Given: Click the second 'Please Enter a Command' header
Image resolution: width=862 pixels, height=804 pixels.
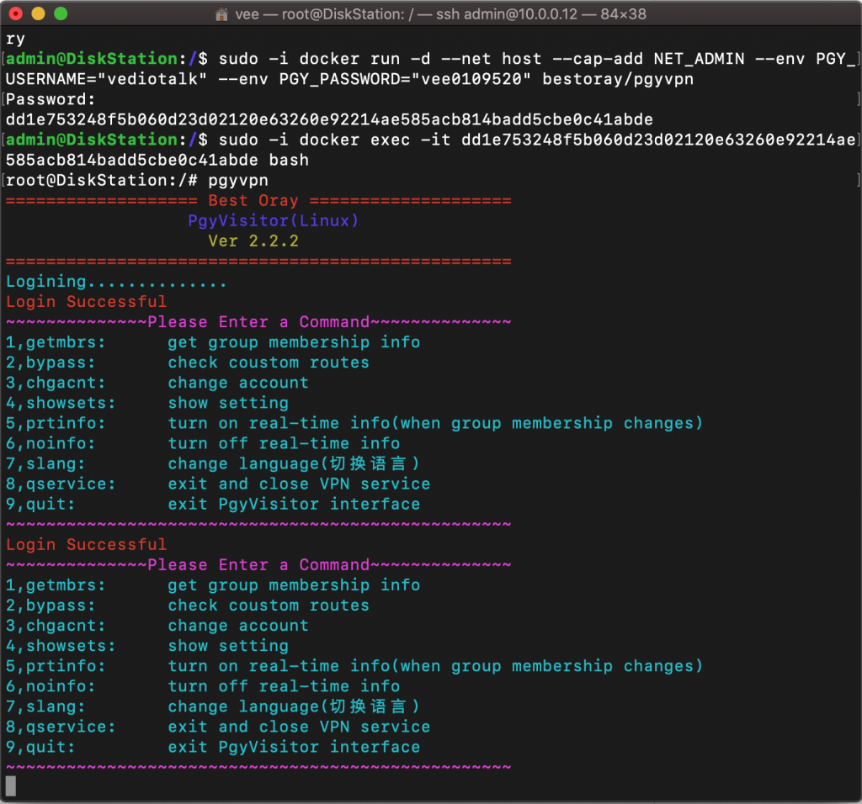Looking at the screenshot, I should click(x=258, y=565).
